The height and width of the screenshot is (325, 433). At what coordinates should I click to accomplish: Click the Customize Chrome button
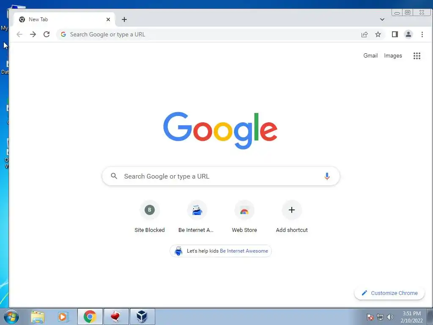[389, 293]
